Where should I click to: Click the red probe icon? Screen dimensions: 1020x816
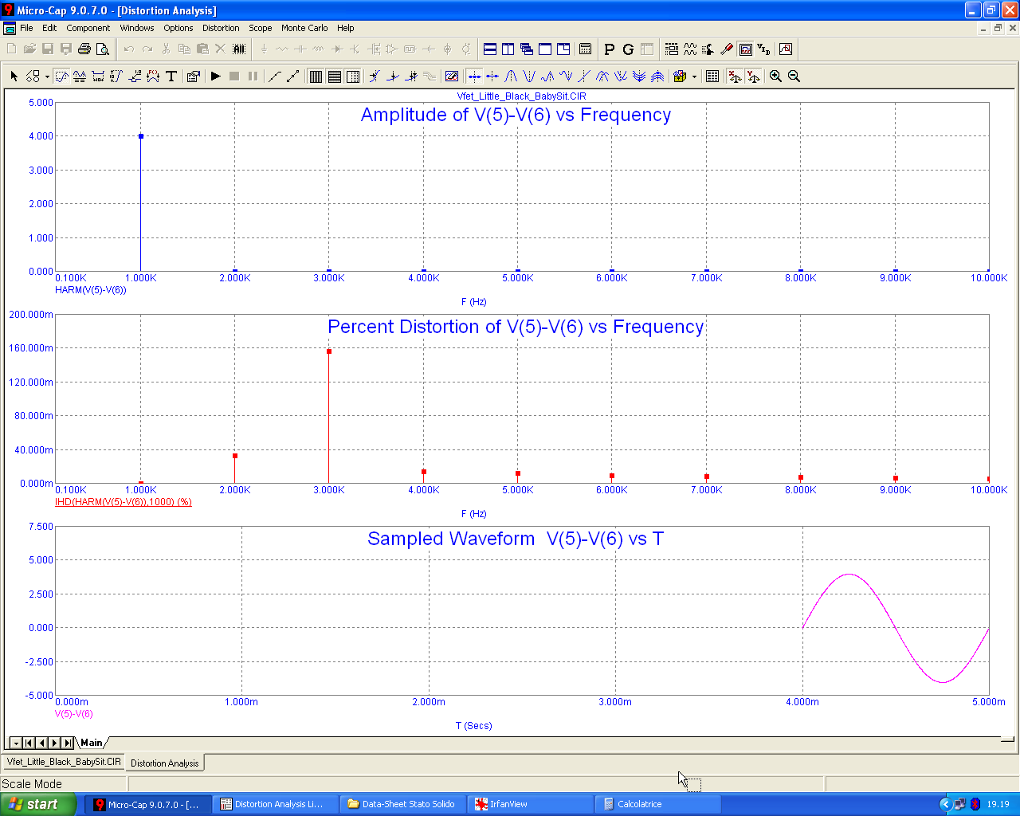point(727,49)
